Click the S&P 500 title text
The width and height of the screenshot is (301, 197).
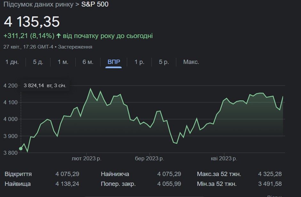click(95, 4)
